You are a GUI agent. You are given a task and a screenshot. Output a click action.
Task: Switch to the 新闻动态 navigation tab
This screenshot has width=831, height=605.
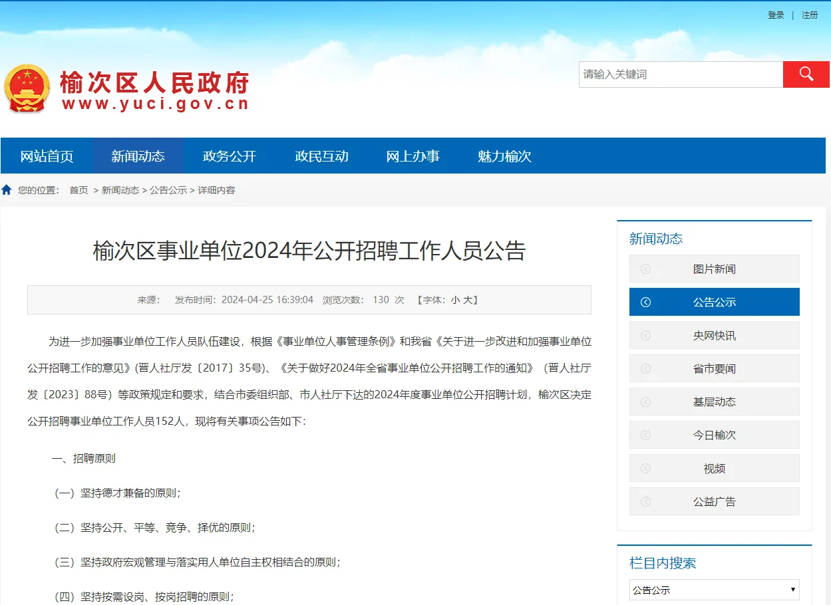coord(138,156)
